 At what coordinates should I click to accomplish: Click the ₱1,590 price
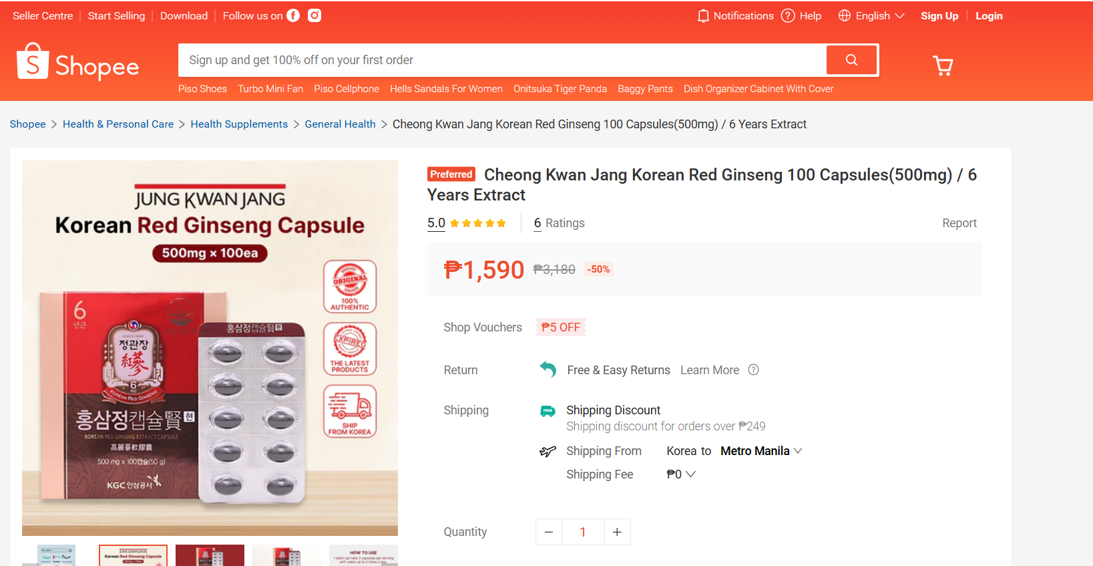tap(484, 270)
